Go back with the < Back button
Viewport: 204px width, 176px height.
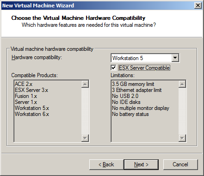(x=106, y=164)
